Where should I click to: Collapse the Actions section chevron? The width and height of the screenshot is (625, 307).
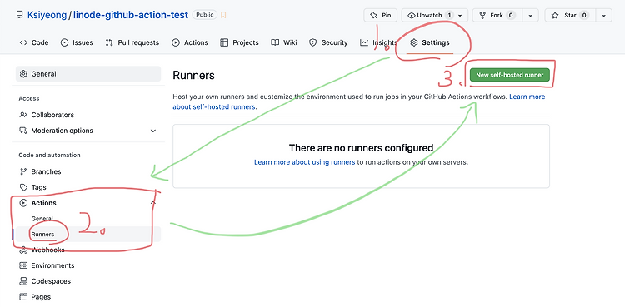[x=153, y=203]
